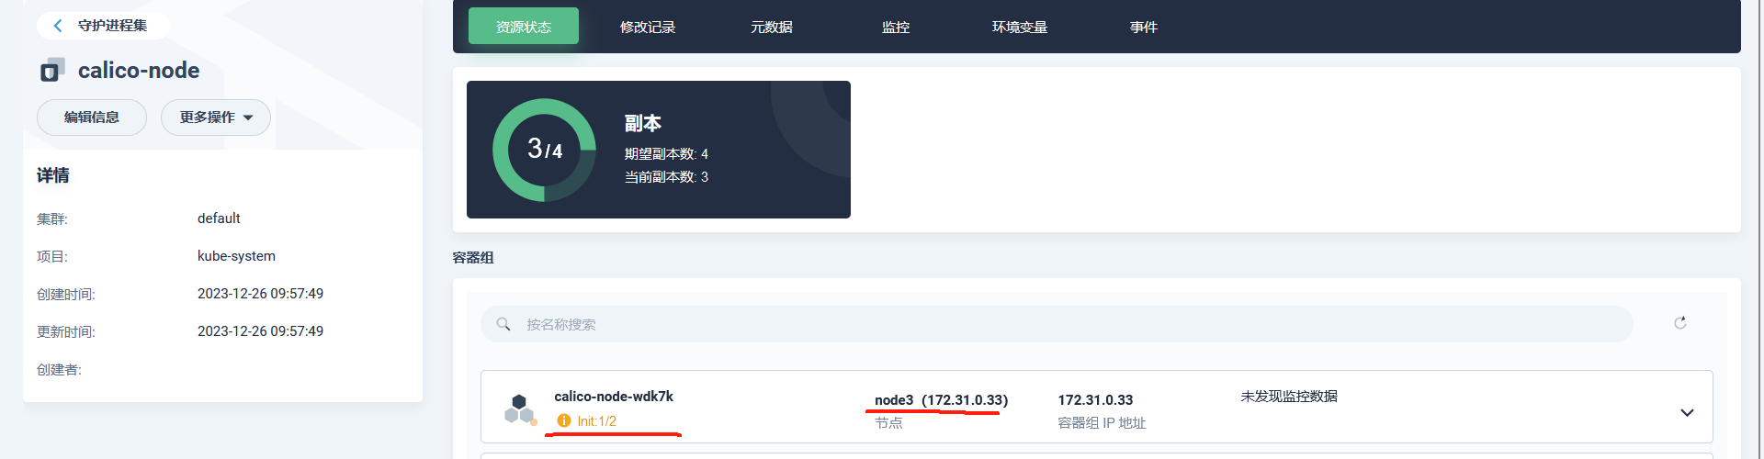Click the 当前副本数: 3 text
This screenshot has height=459, width=1764.
pos(666,177)
